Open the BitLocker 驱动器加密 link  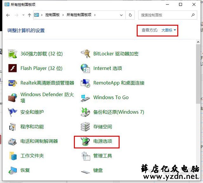116,54
